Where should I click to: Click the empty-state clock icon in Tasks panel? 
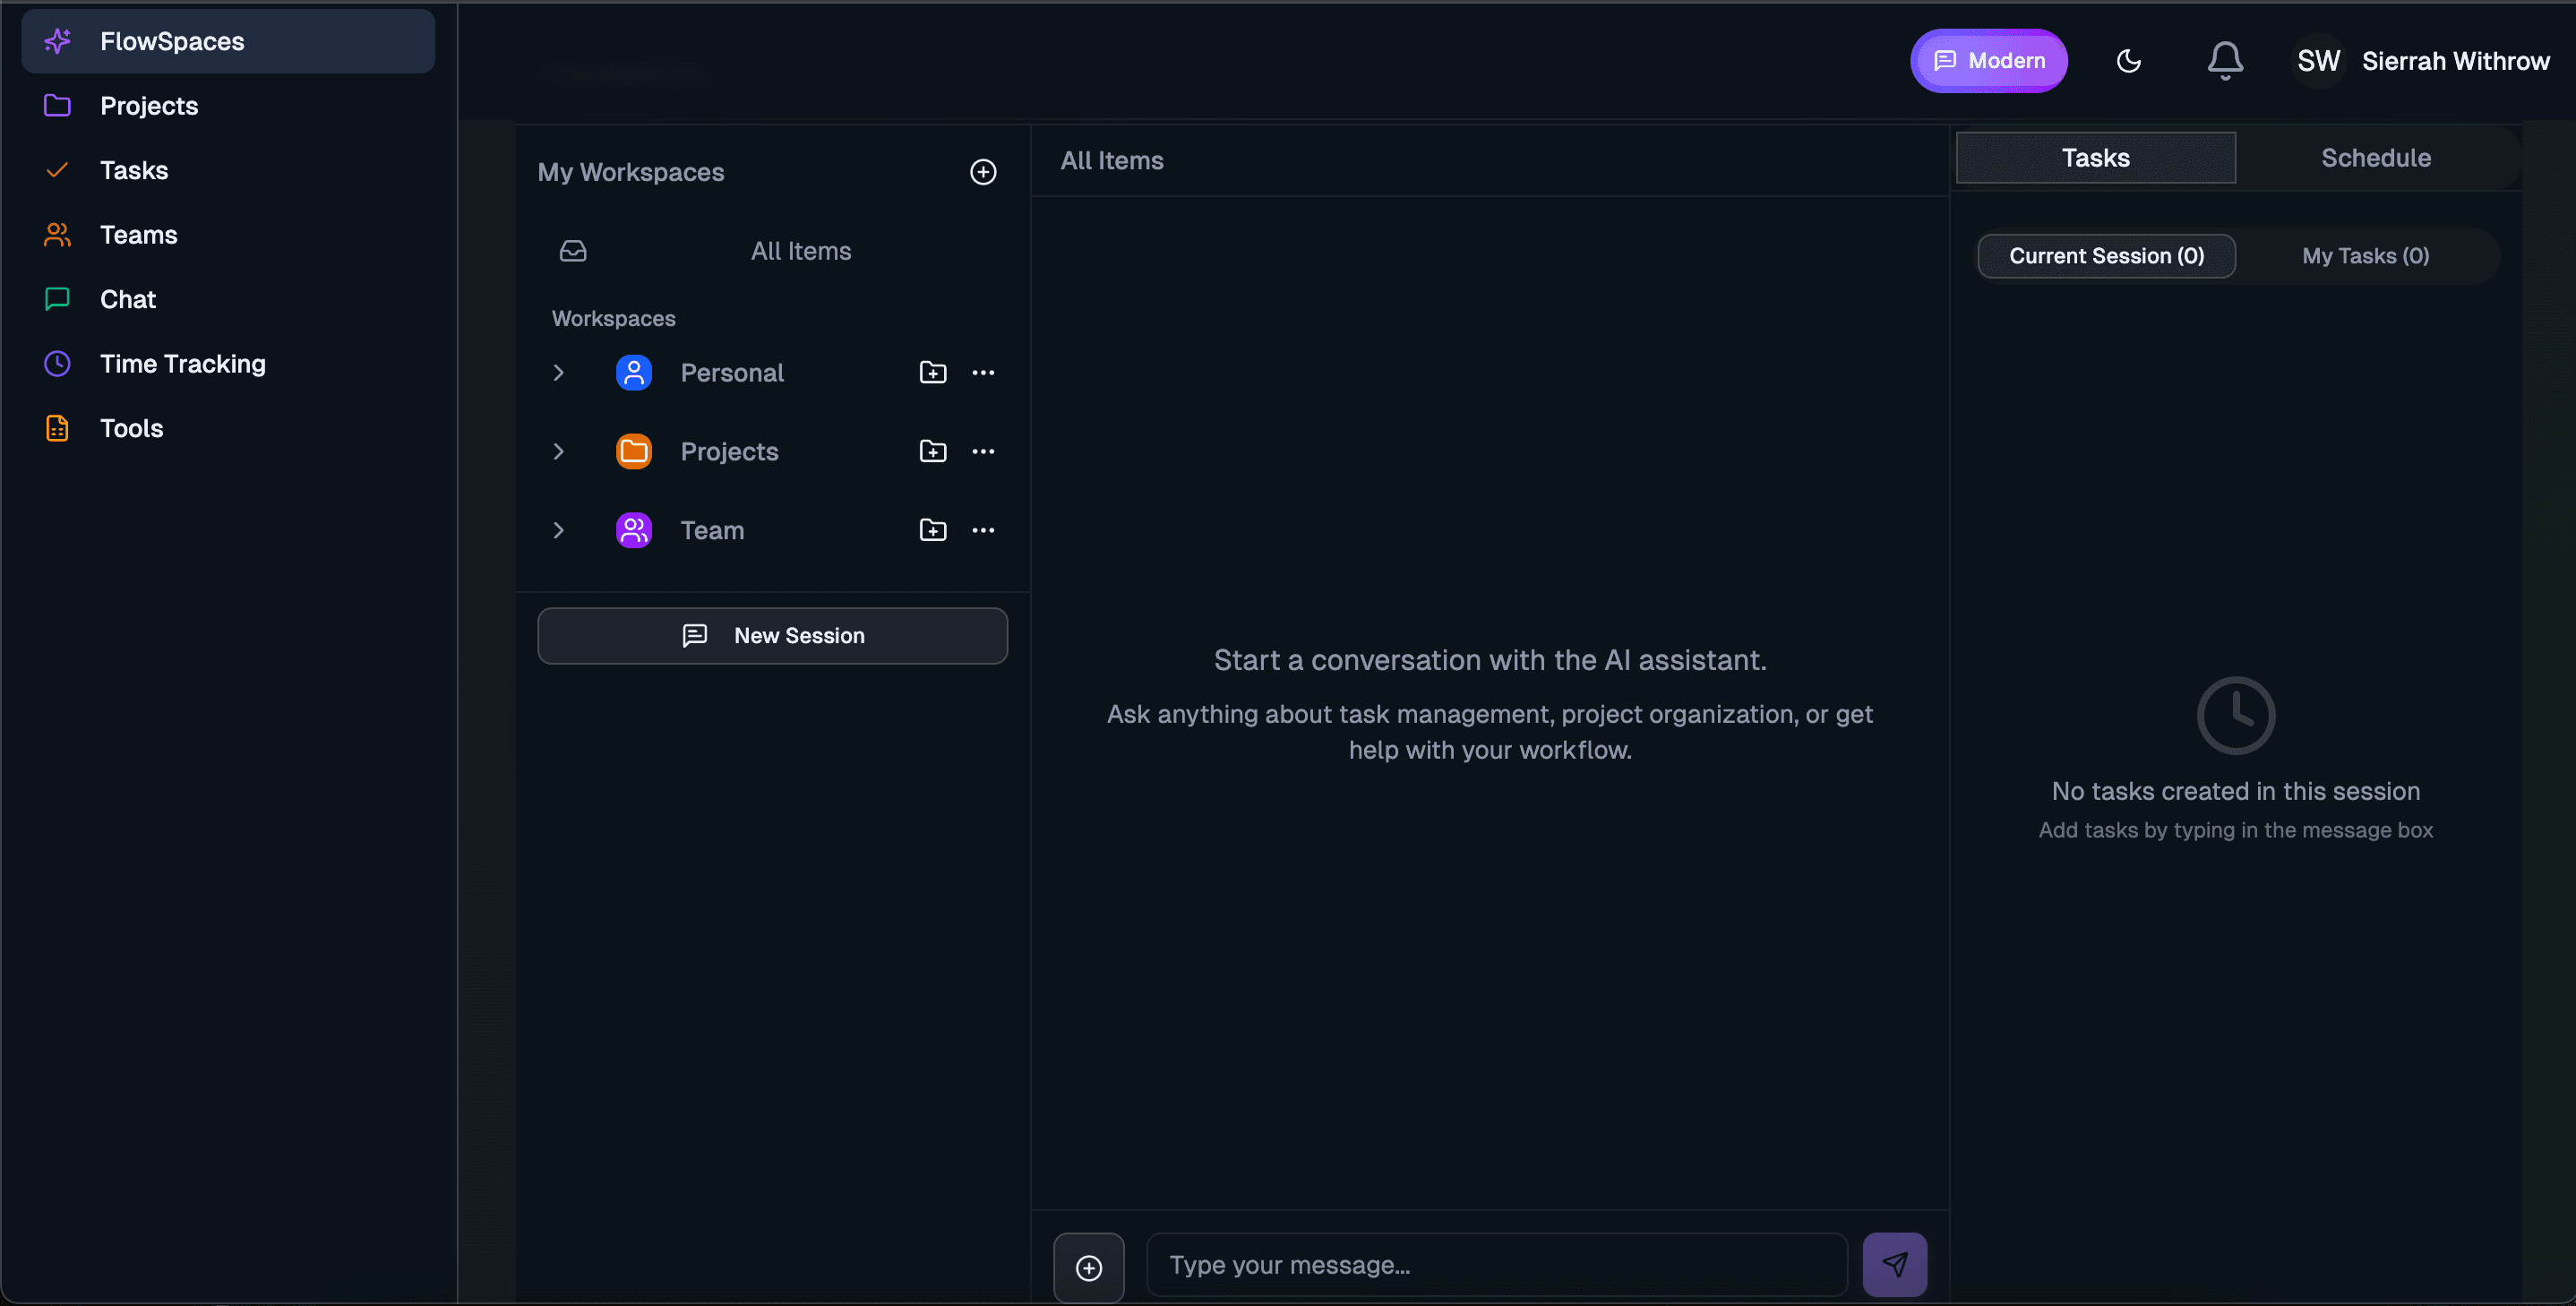2235,715
